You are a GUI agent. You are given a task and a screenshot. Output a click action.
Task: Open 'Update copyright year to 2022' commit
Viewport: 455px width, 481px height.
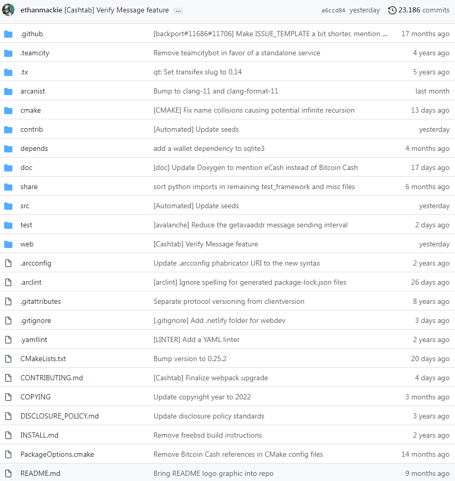pos(202,397)
